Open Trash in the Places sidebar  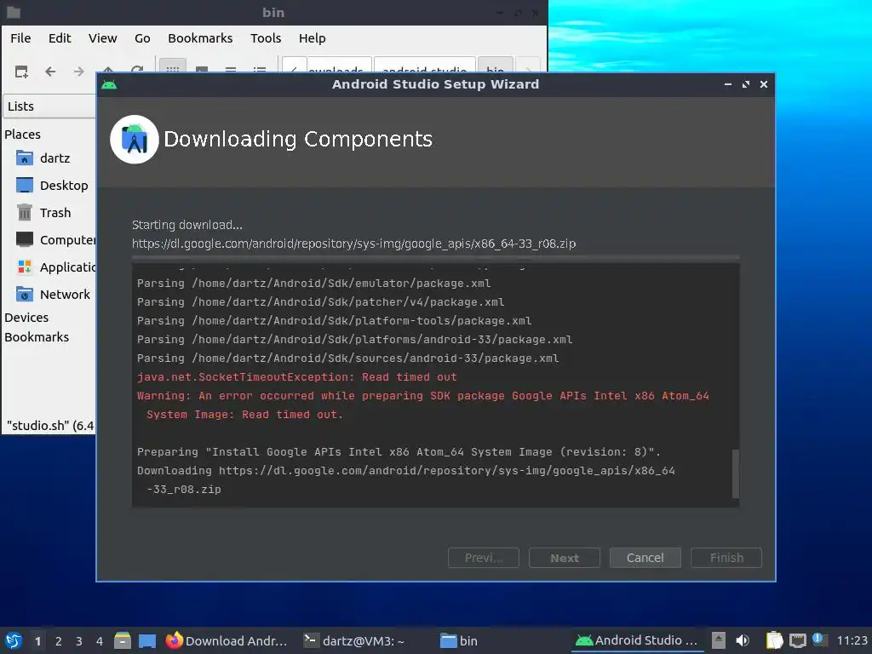[x=44, y=212]
